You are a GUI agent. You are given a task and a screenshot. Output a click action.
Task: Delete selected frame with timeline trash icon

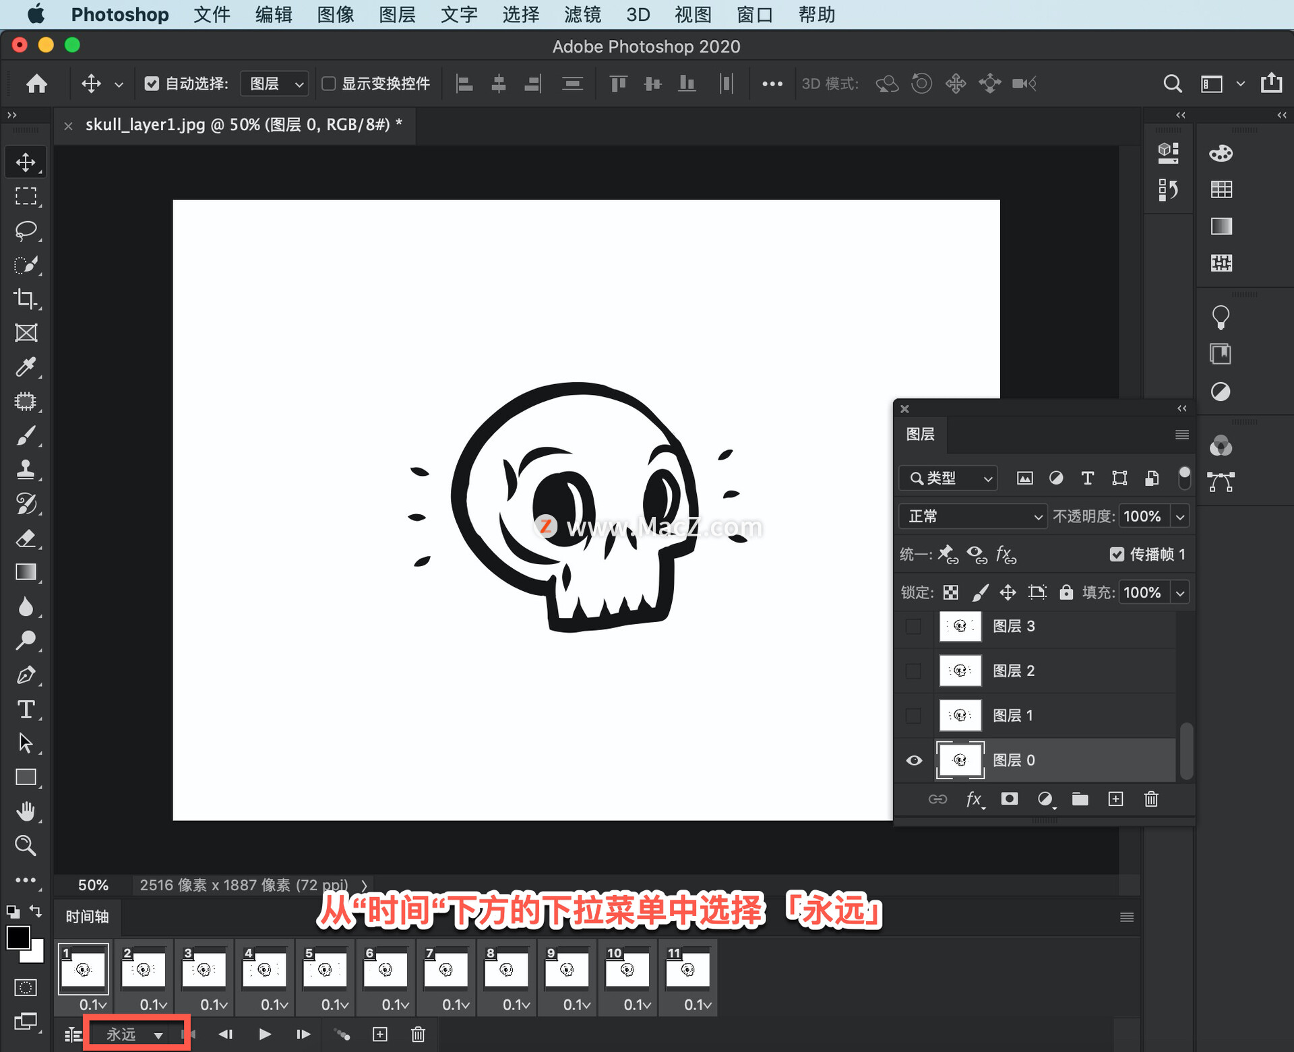tap(418, 1034)
